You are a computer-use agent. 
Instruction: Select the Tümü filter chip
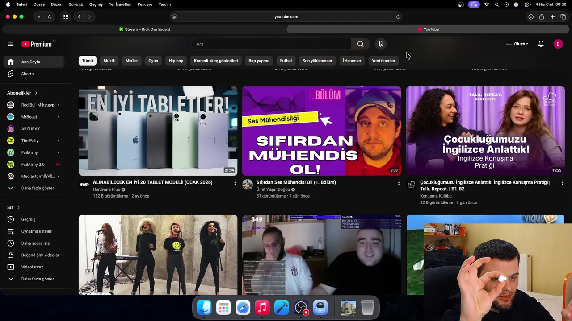click(88, 61)
